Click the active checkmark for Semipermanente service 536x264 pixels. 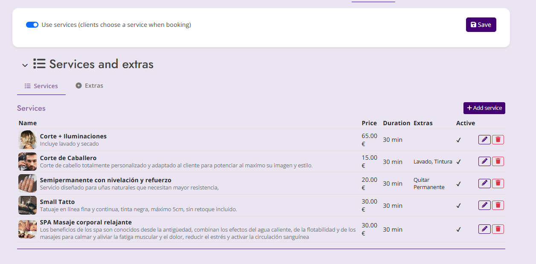point(459,184)
